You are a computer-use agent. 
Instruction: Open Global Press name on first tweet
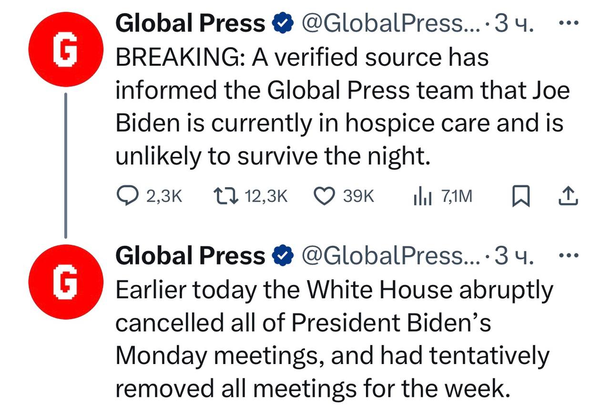coord(191,23)
